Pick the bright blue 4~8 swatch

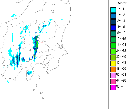[x=113, y=28]
